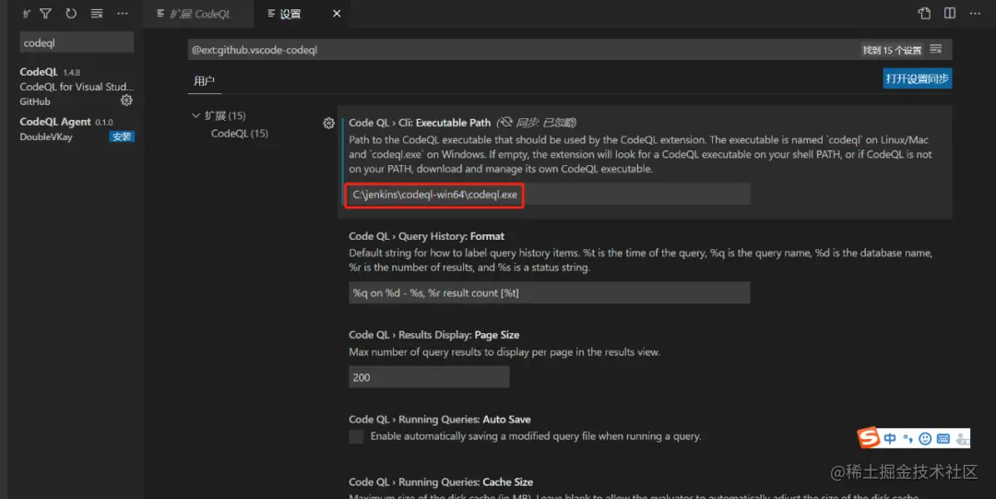This screenshot has height=499, width=996.
Task: Select CodeQL (15) in settings tree
Action: 240,133
